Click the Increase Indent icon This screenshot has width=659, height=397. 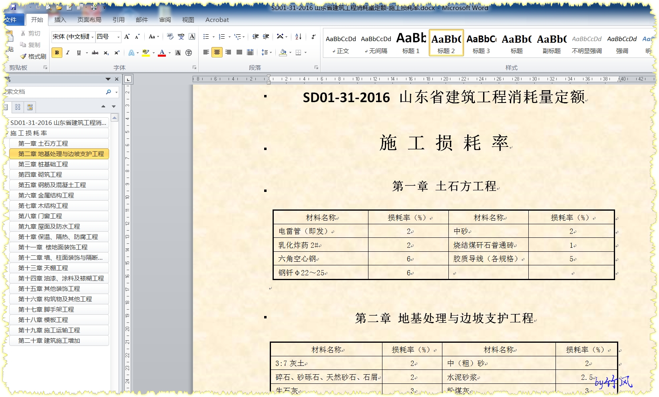point(266,37)
